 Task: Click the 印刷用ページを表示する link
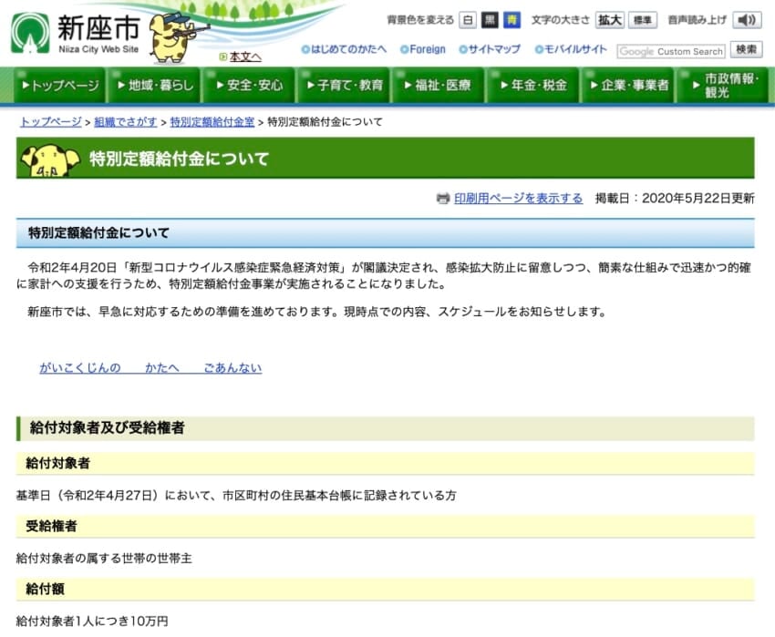click(x=518, y=199)
